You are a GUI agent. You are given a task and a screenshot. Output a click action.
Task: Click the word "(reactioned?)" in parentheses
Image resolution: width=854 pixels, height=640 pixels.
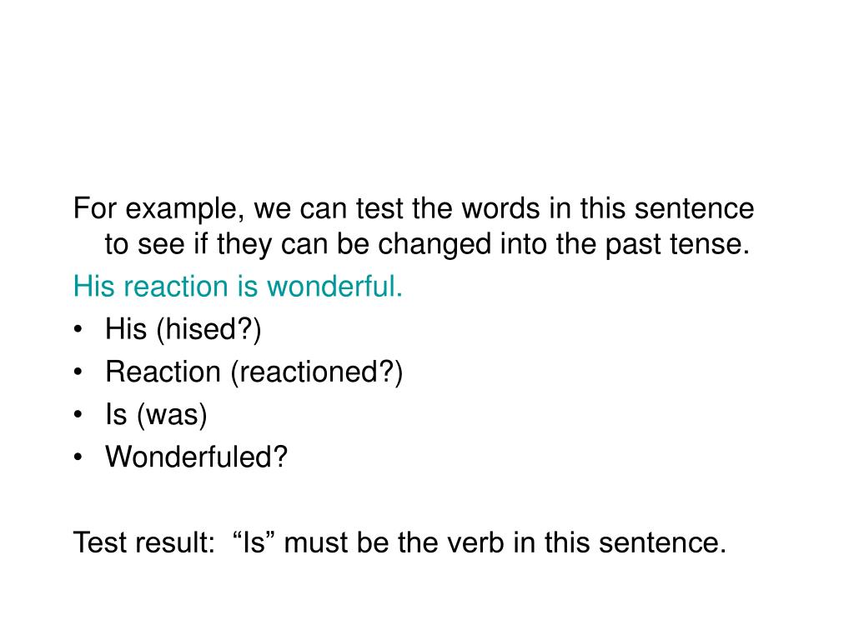click(317, 372)
